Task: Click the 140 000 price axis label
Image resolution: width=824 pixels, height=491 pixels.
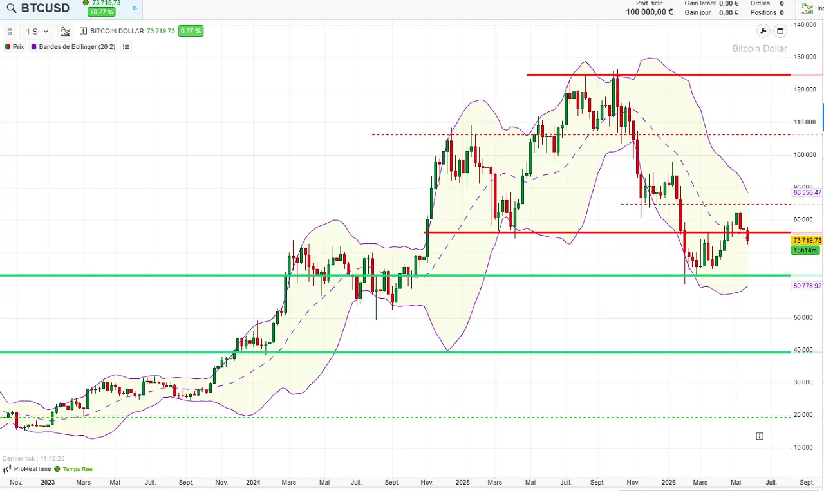Action: pos(805,24)
